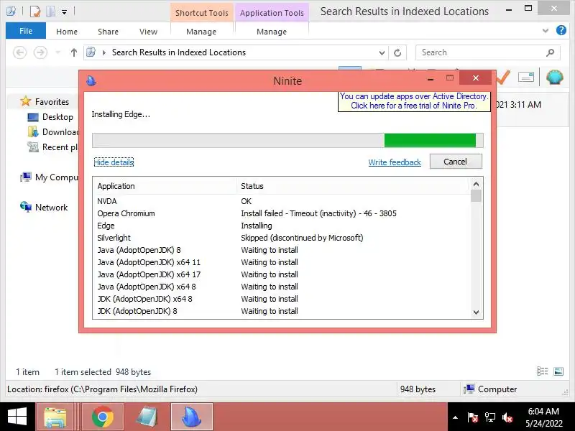Click the Install failed Timeout status text
575x431 pixels.
318,213
